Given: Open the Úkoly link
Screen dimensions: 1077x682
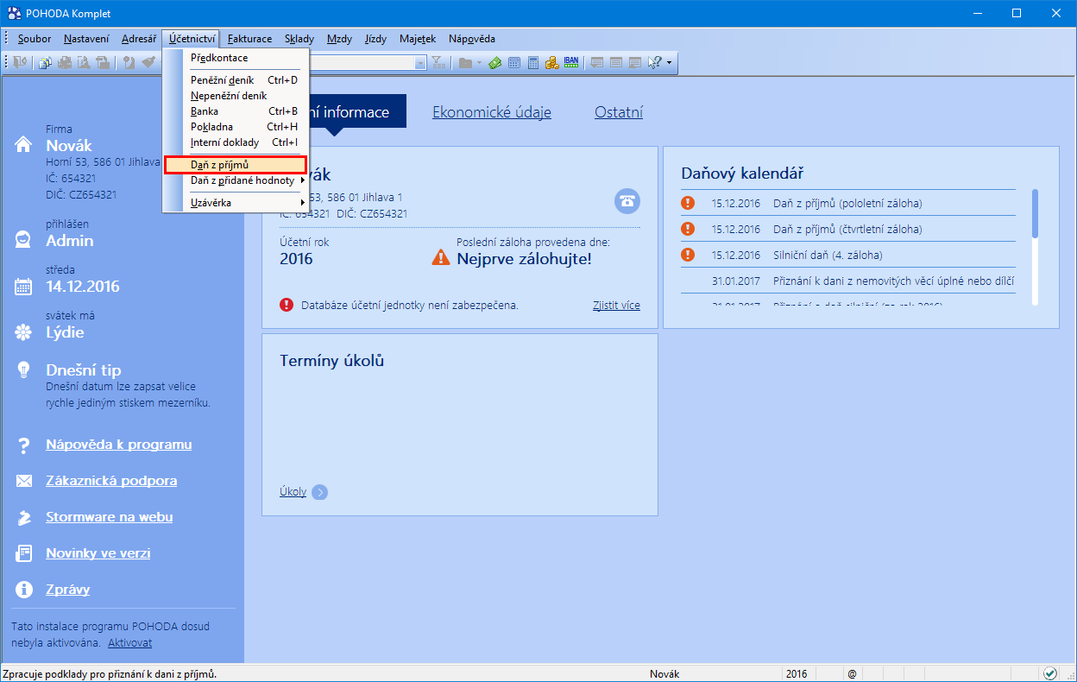Looking at the screenshot, I should 293,492.
